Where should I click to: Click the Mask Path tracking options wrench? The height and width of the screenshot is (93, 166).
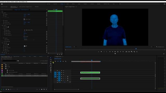point(32,30)
